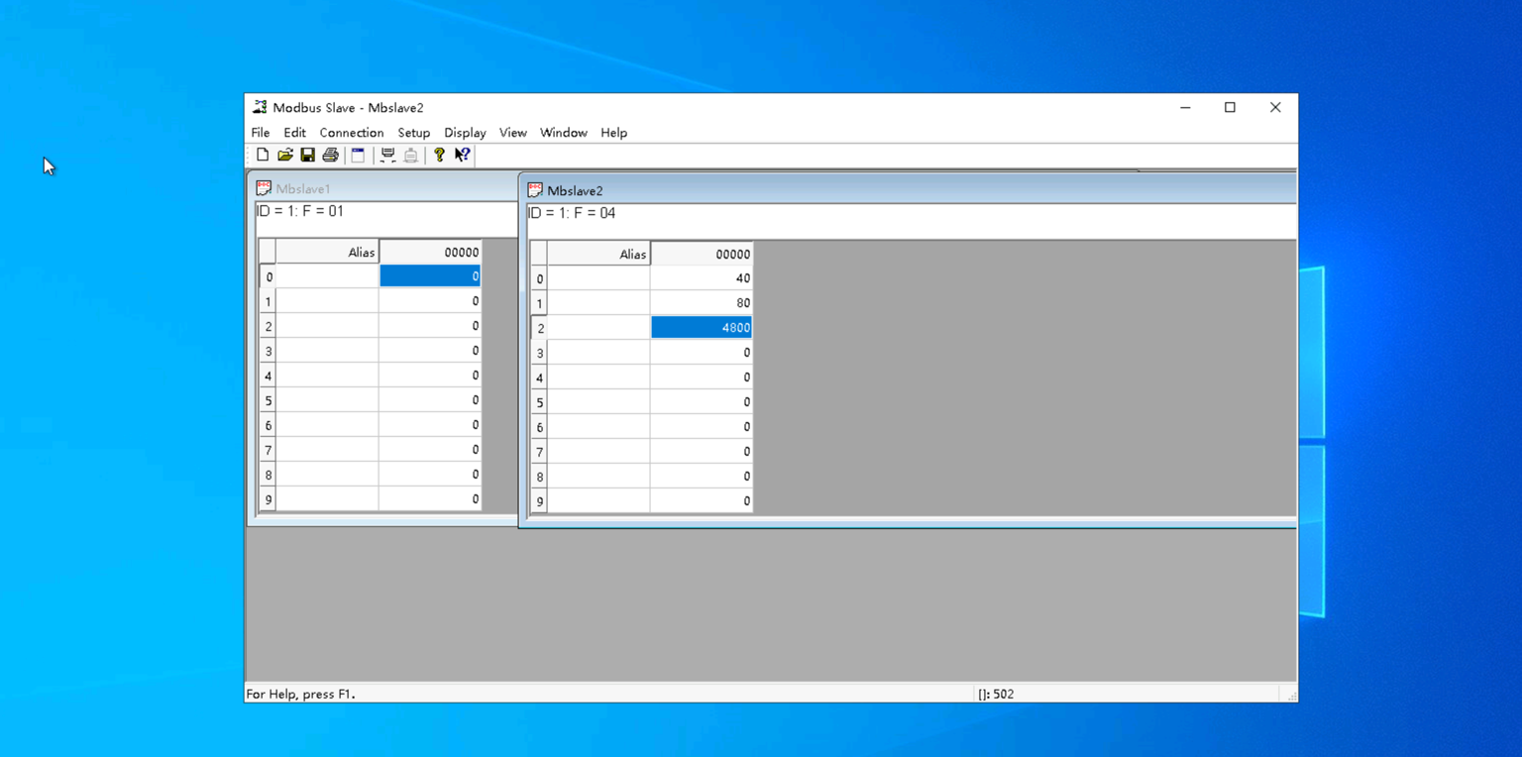This screenshot has height=757, width=1522.
Task: Select row 9 value cell in Mbslave2
Action: pos(702,501)
